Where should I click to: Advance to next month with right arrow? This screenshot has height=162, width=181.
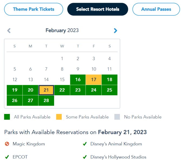click(116, 31)
